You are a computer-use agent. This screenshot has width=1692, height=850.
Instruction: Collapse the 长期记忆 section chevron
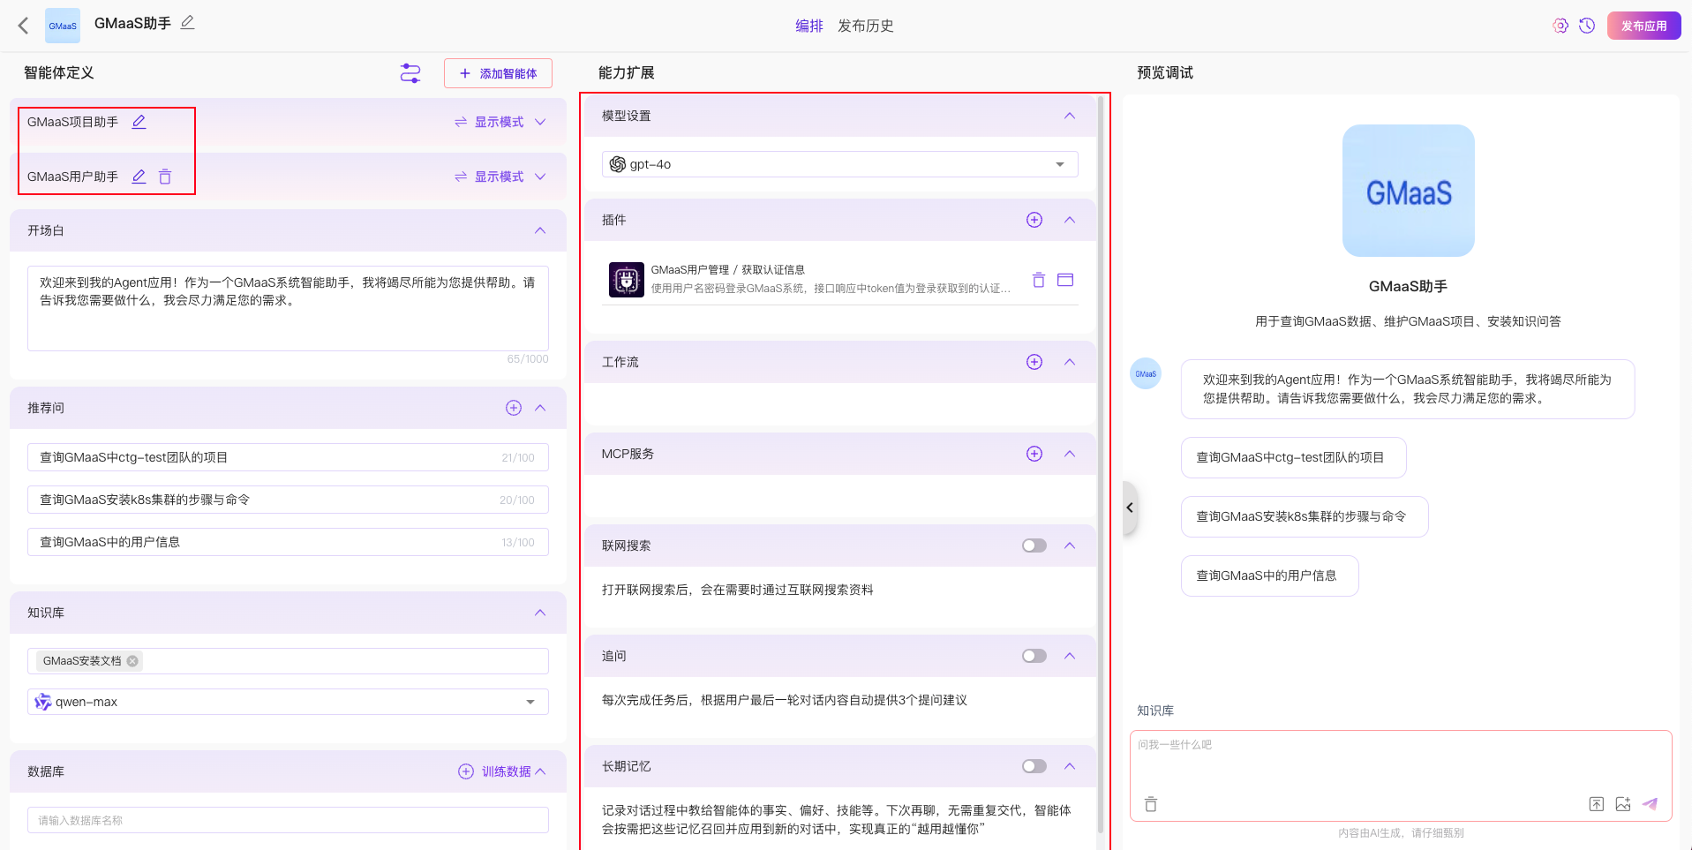[1070, 766]
